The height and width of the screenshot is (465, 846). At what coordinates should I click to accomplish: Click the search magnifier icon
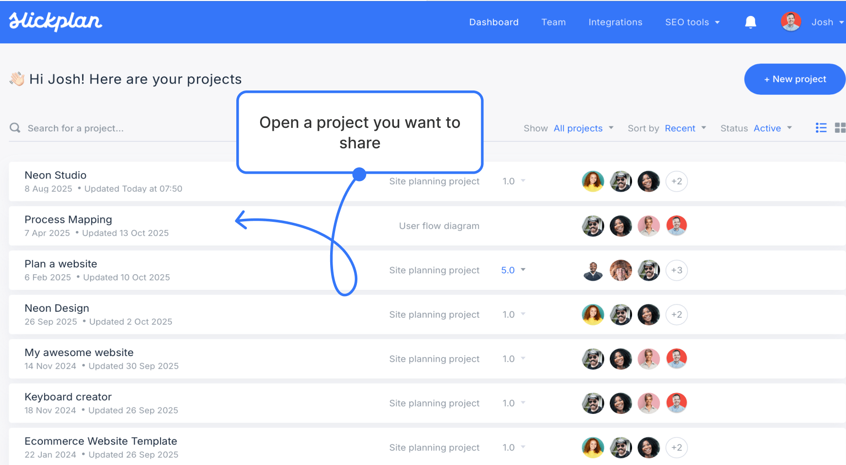[15, 128]
